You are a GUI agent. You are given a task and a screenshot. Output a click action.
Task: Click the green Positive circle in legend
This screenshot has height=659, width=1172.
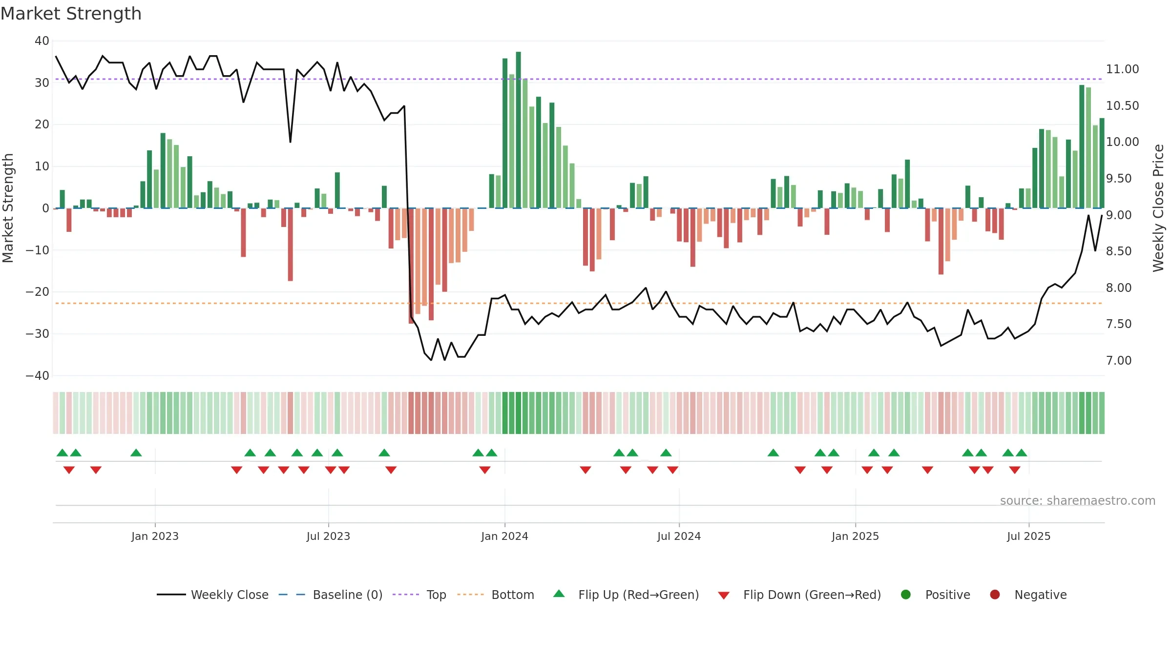pos(906,595)
